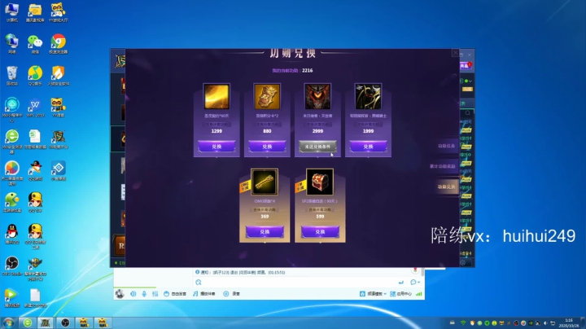
Task: Redeem the 1299-point golden item
Action: (x=216, y=147)
